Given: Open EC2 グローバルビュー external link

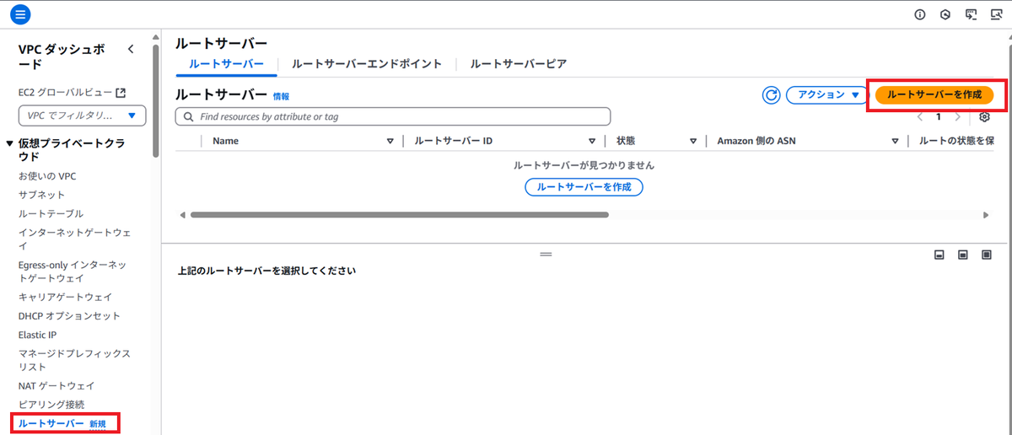Looking at the screenshot, I should 73,92.
